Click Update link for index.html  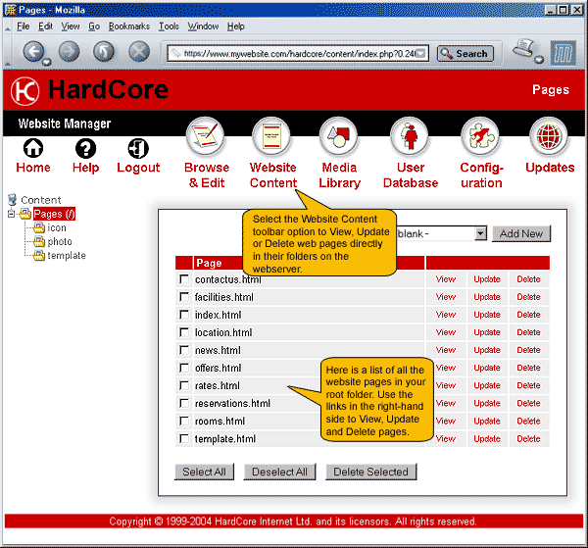coord(487,315)
